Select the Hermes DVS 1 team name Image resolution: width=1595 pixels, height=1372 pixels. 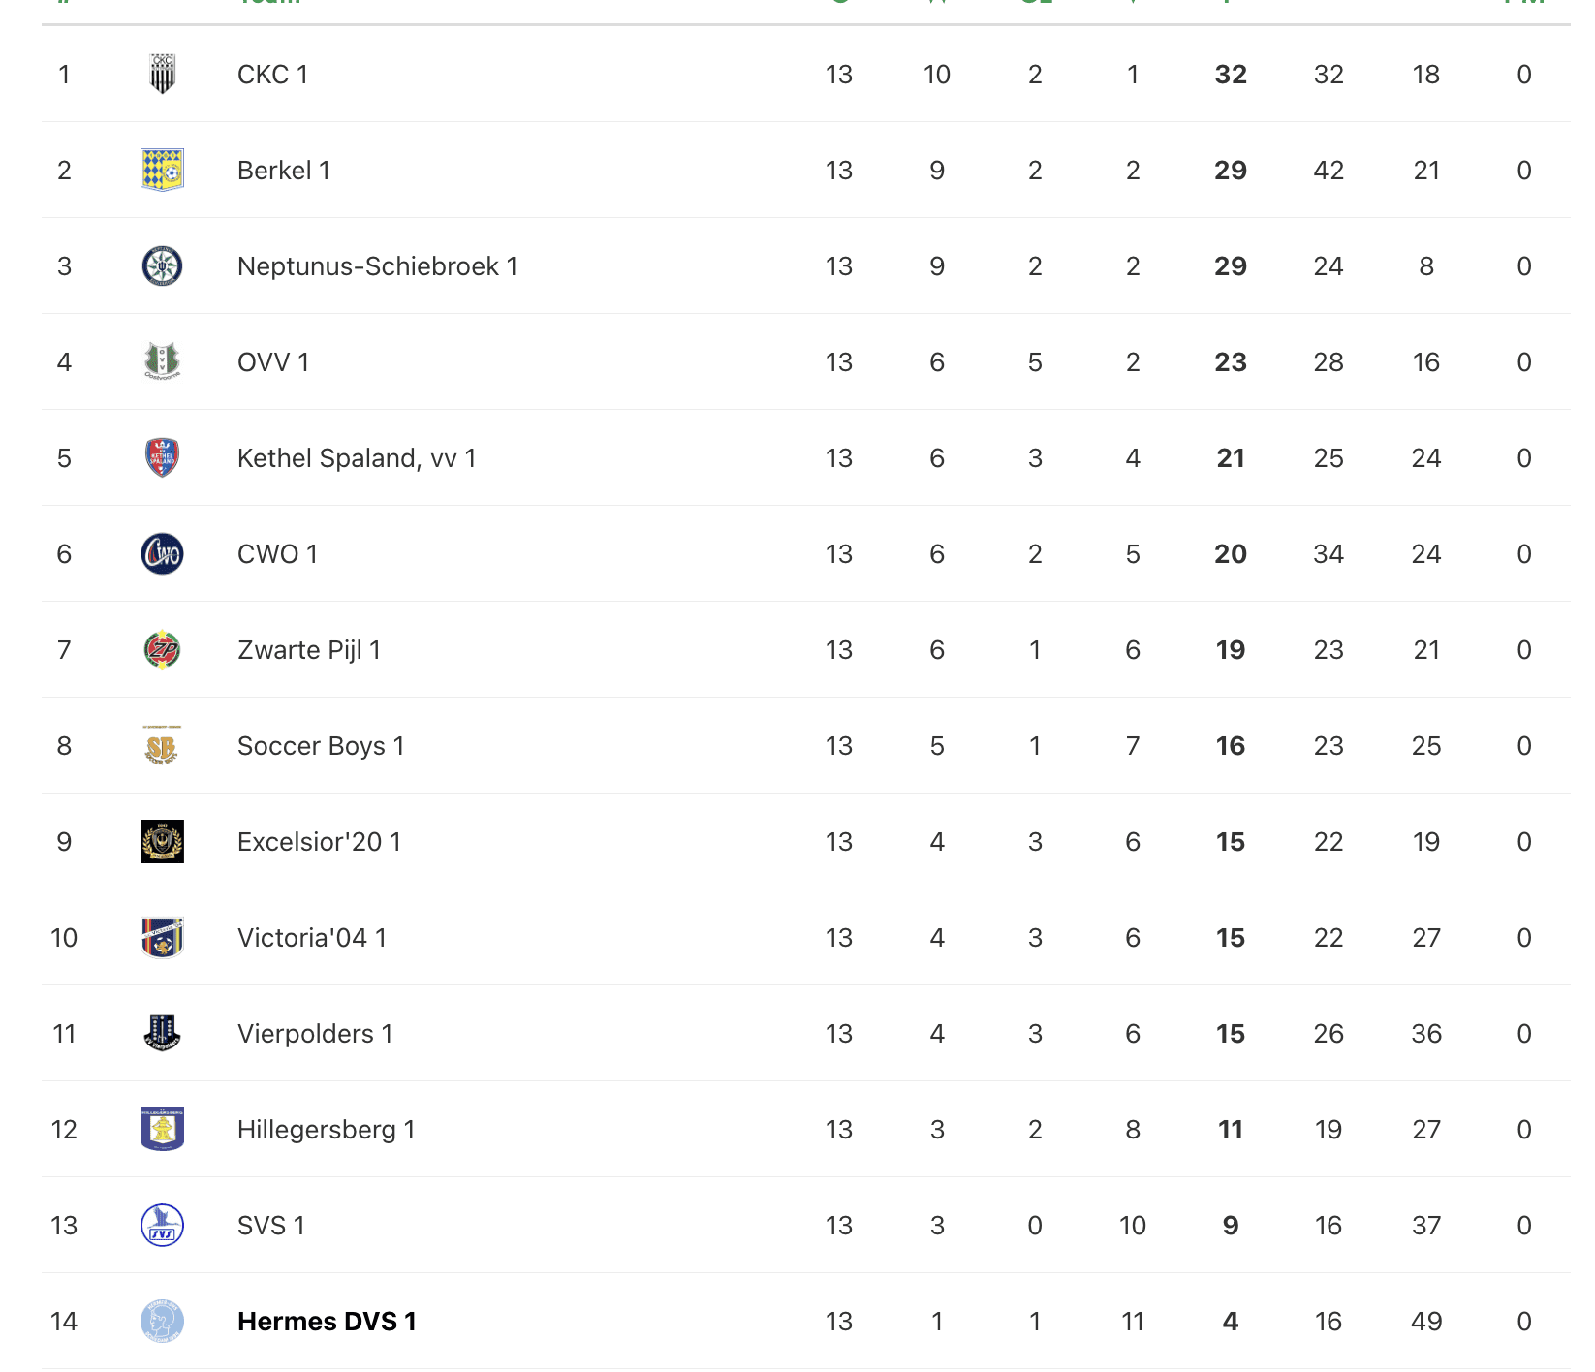pyautogui.click(x=327, y=1322)
